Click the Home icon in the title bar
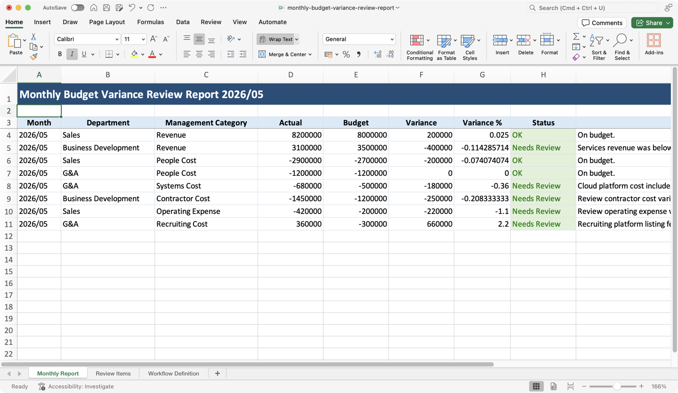Screen dimensions: 678x393 [94, 8]
